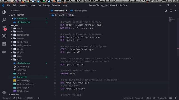Change indentation via Spaces: 2
This screenshot has width=179, height=100.
pos(139,98)
